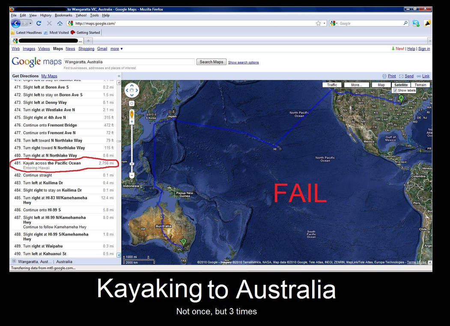Screen dimensions: 450x326
Task: Open the More... layers dropdown on the map
Action: coord(357,85)
